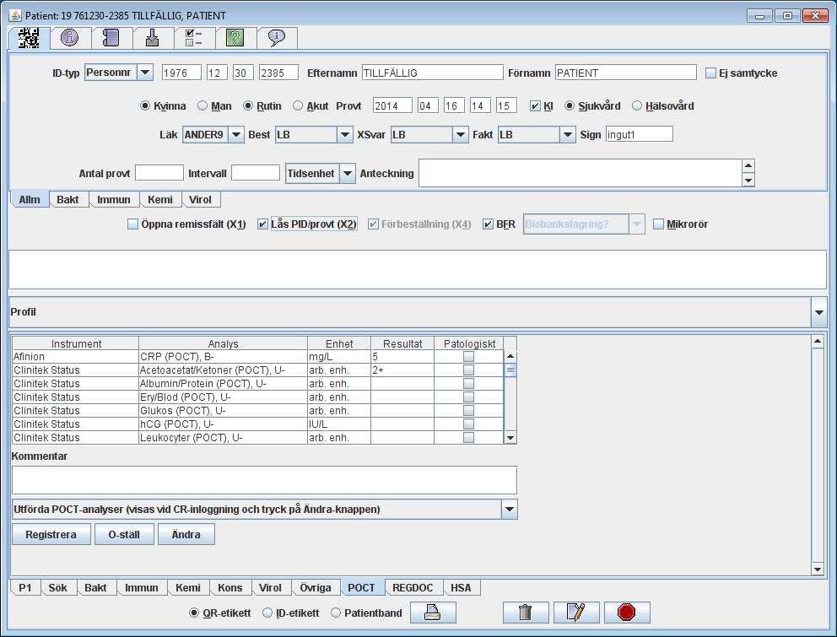
Task: Click the POCT table scroll down arrow
Action: pos(510,438)
